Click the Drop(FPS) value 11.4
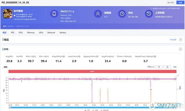185x111 pixels. 58,61
